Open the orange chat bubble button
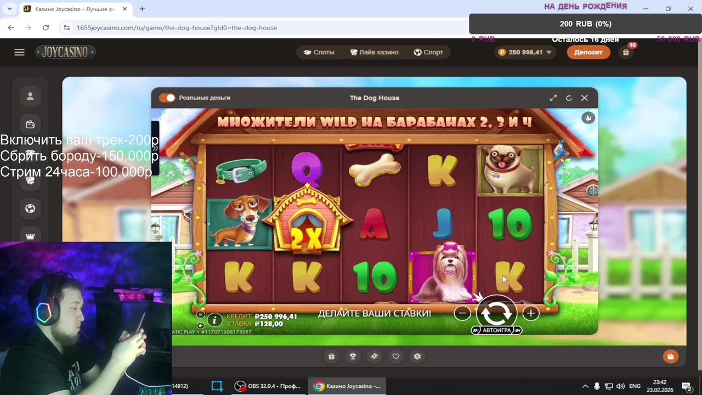This screenshot has height=395, width=702. pyautogui.click(x=670, y=357)
